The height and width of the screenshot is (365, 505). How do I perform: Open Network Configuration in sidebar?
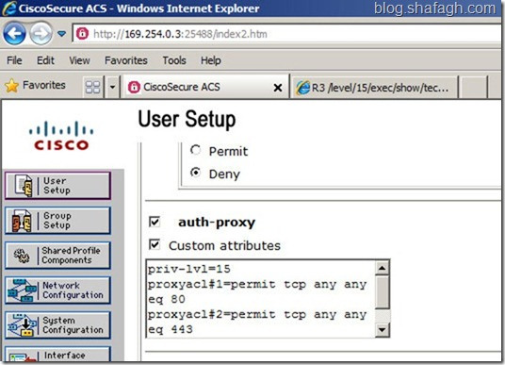coord(58,290)
